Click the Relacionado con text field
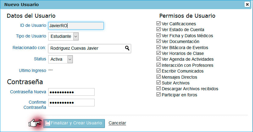This screenshot has width=253, height=132. pyautogui.click(x=85, y=48)
